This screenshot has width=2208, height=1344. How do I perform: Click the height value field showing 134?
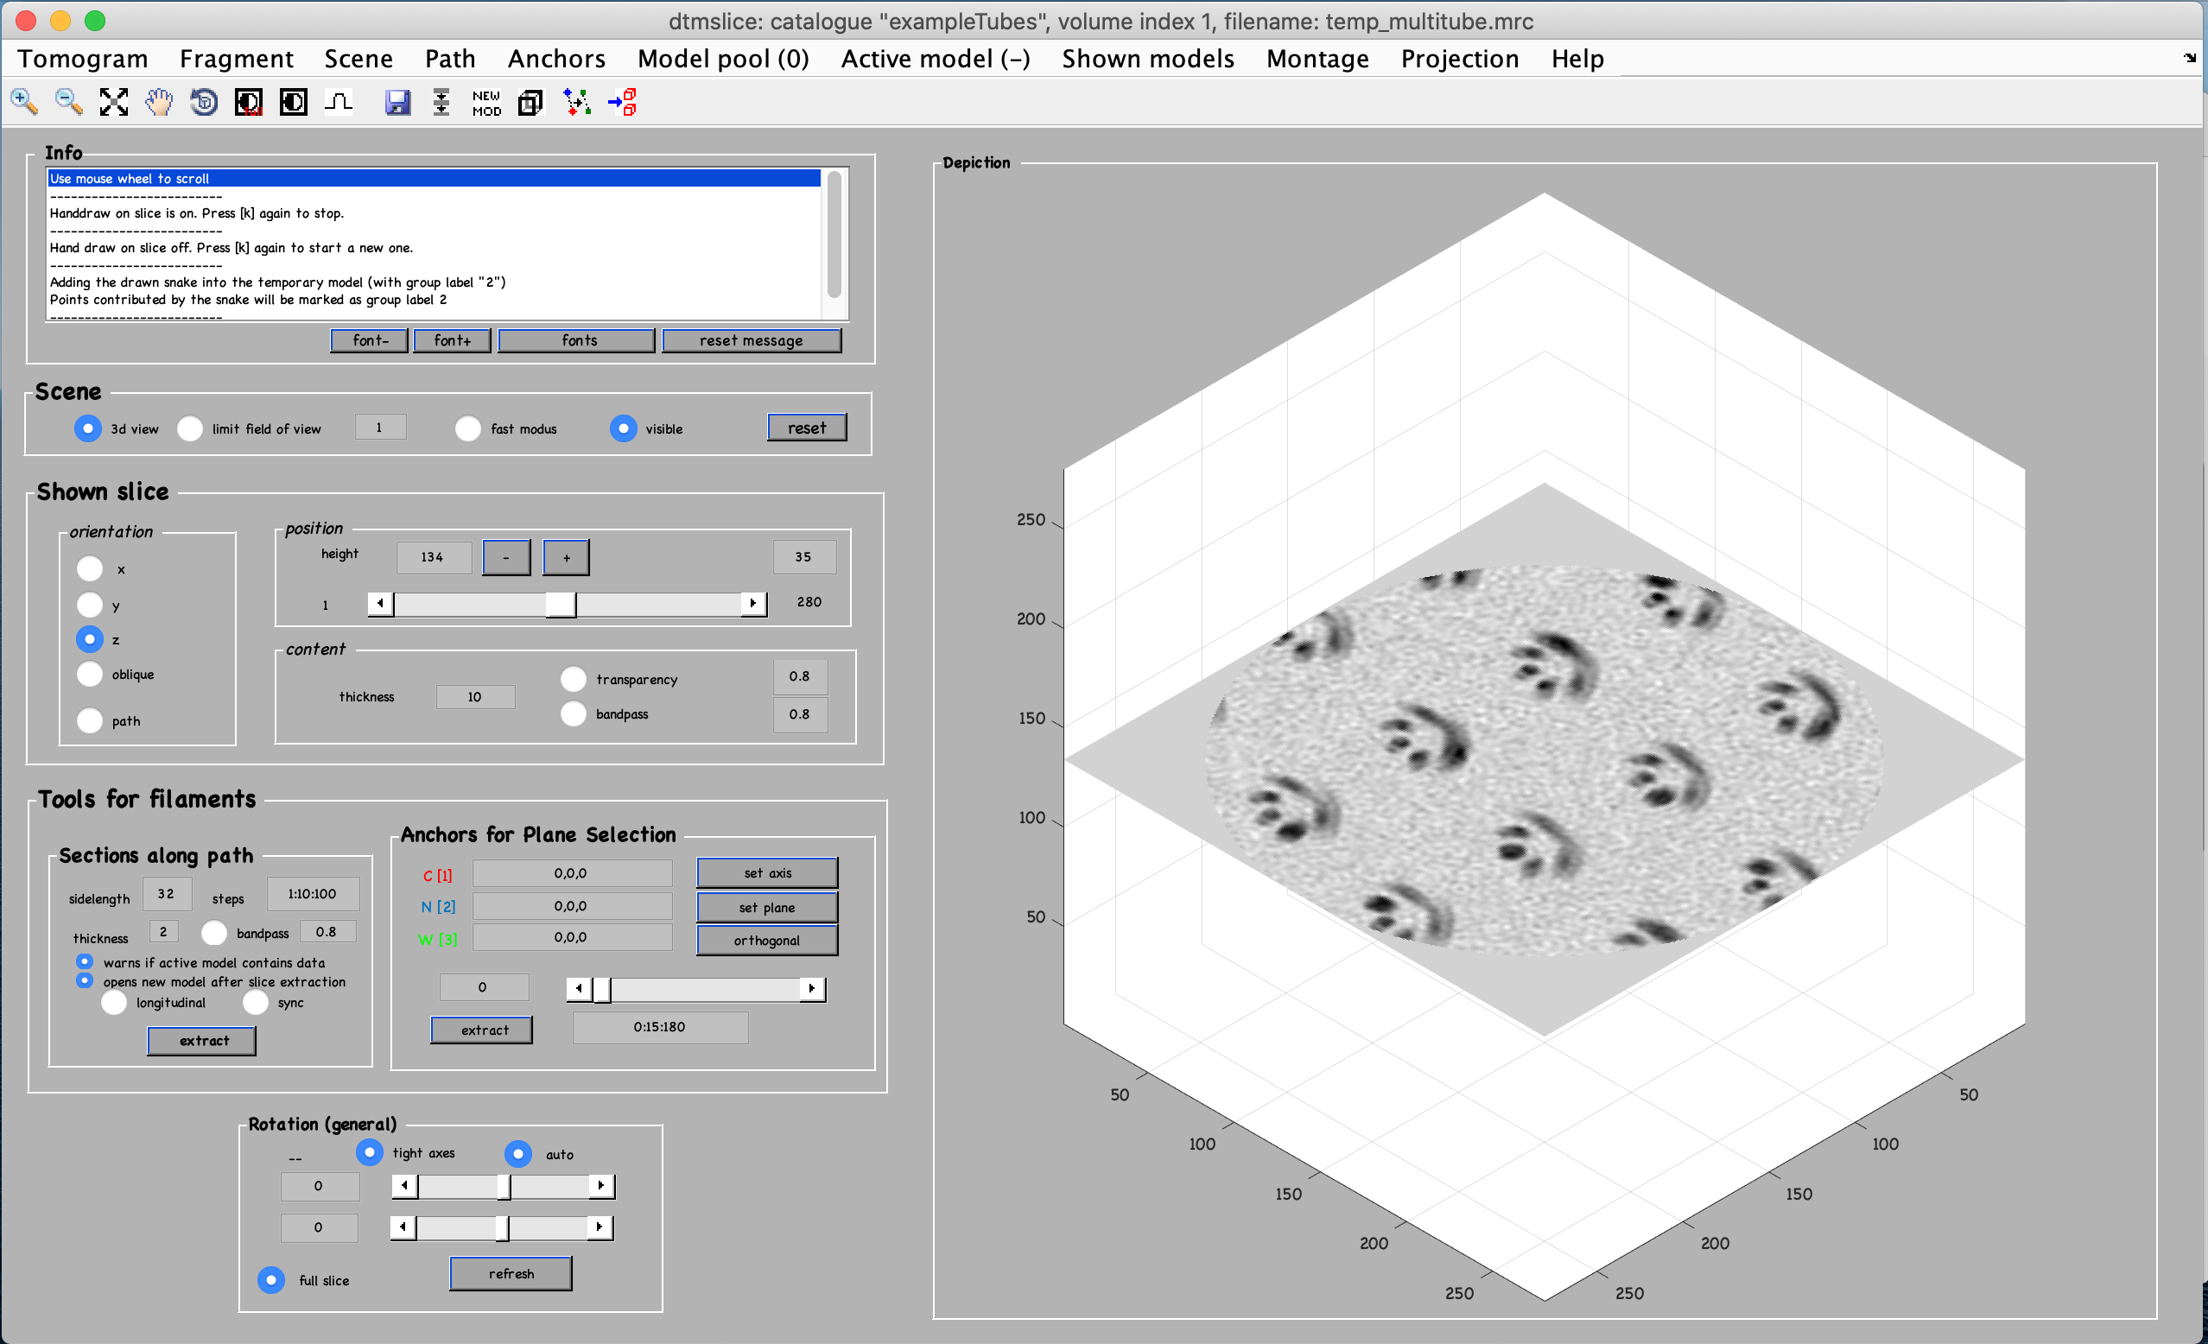tap(433, 556)
